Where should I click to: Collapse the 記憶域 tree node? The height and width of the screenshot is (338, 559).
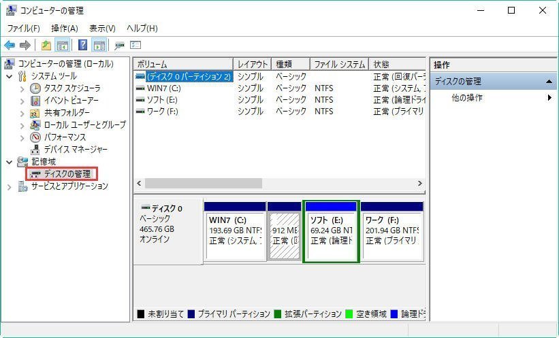click(x=10, y=162)
